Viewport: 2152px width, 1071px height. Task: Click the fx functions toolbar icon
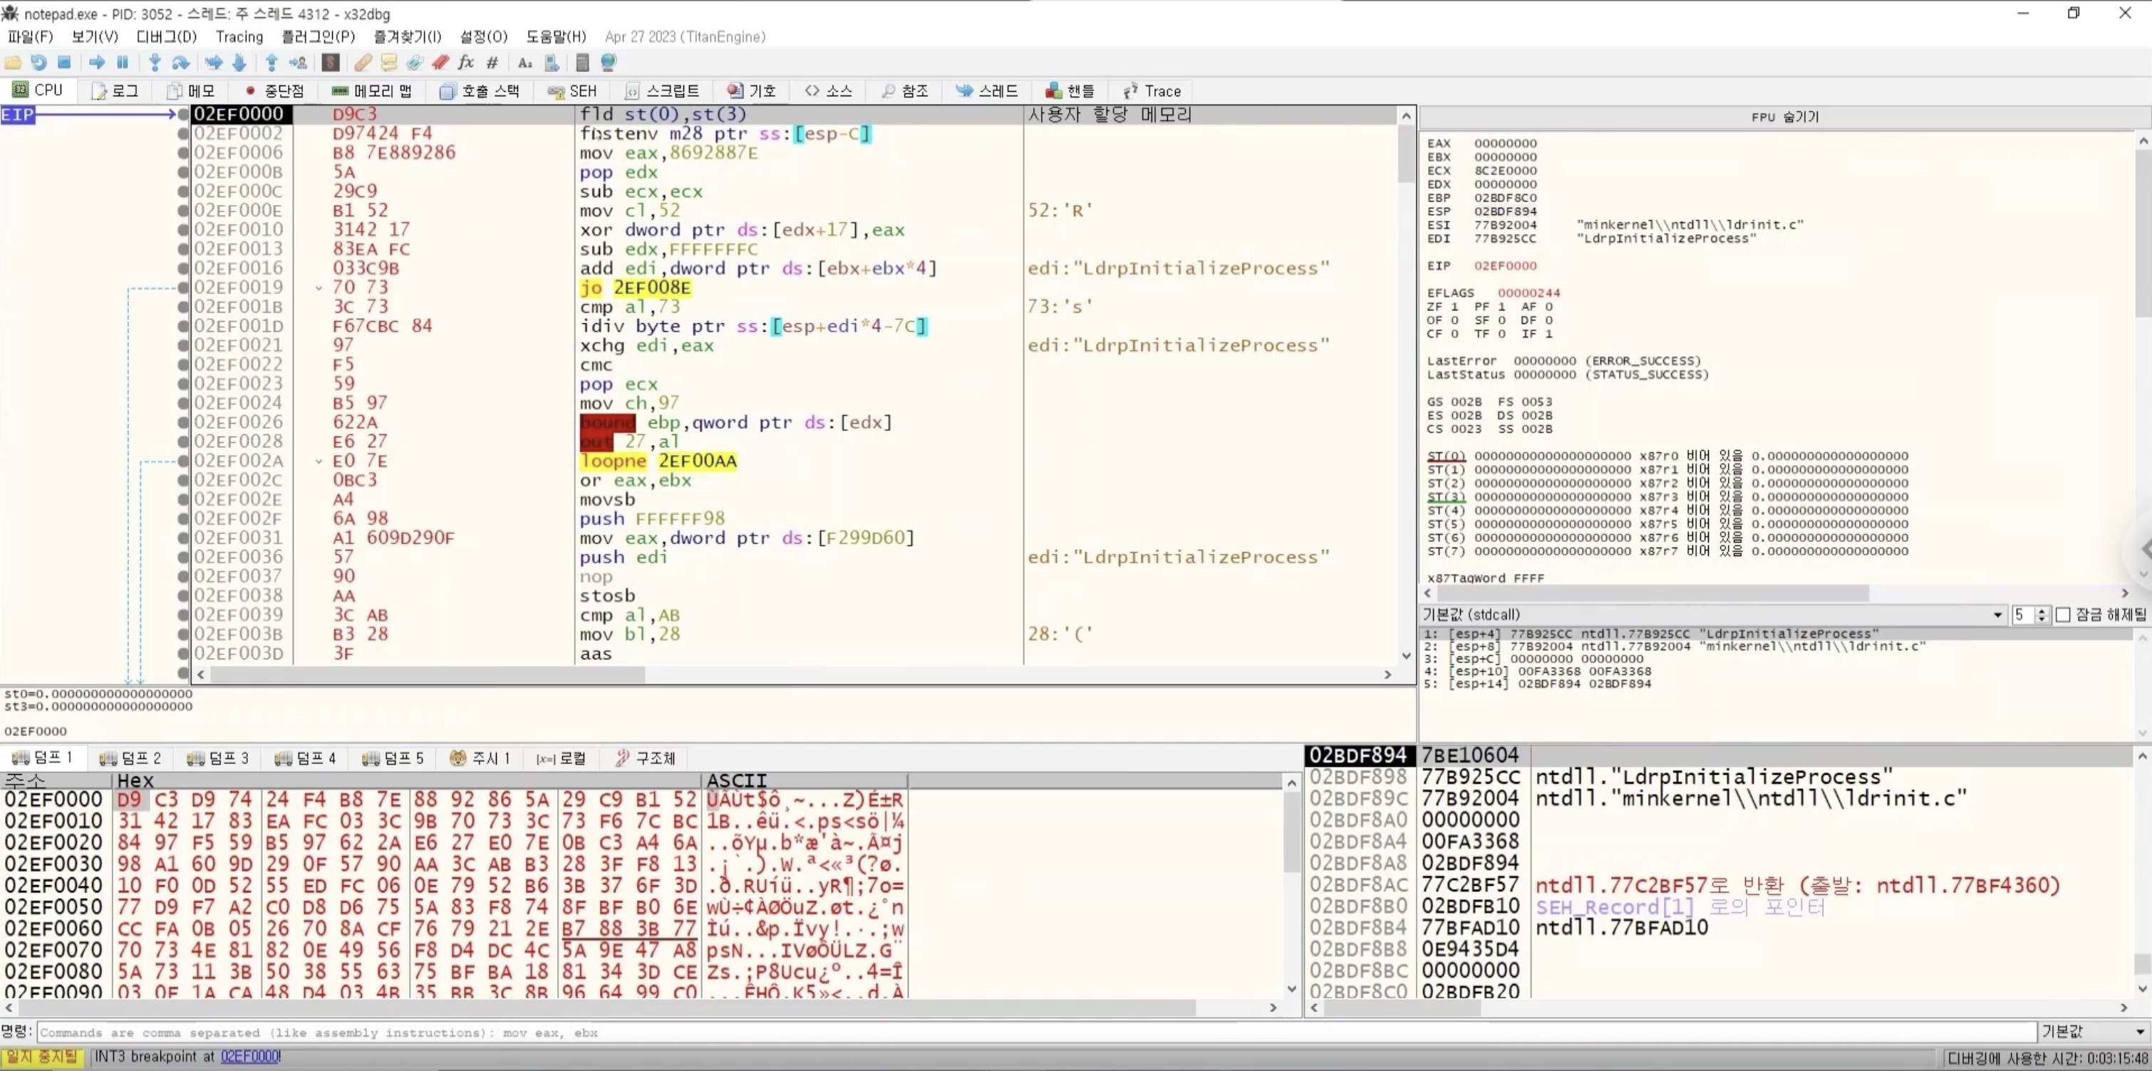tap(466, 63)
